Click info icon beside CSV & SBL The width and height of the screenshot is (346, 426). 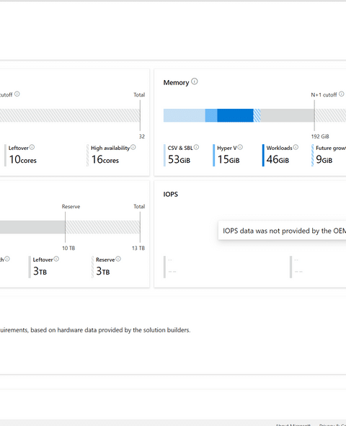pyautogui.click(x=196, y=147)
